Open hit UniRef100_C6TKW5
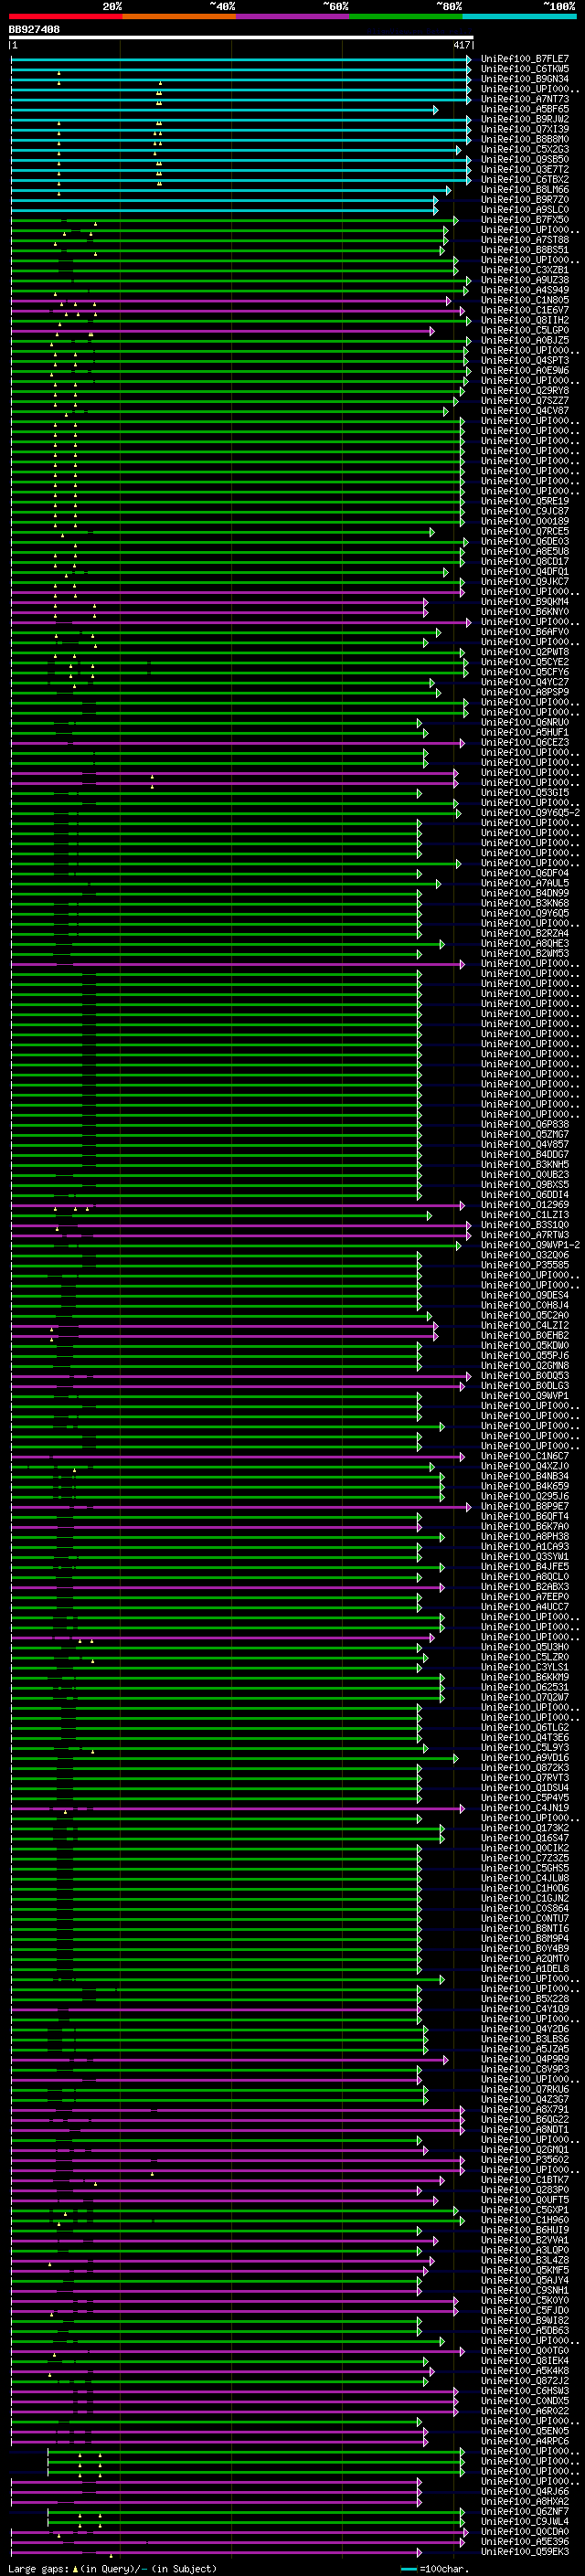The height and width of the screenshot is (2576, 585). (525, 69)
